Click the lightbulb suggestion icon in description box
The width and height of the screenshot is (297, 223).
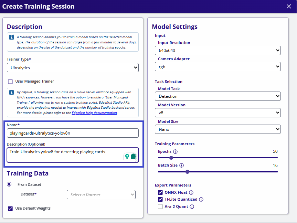click(x=127, y=156)
